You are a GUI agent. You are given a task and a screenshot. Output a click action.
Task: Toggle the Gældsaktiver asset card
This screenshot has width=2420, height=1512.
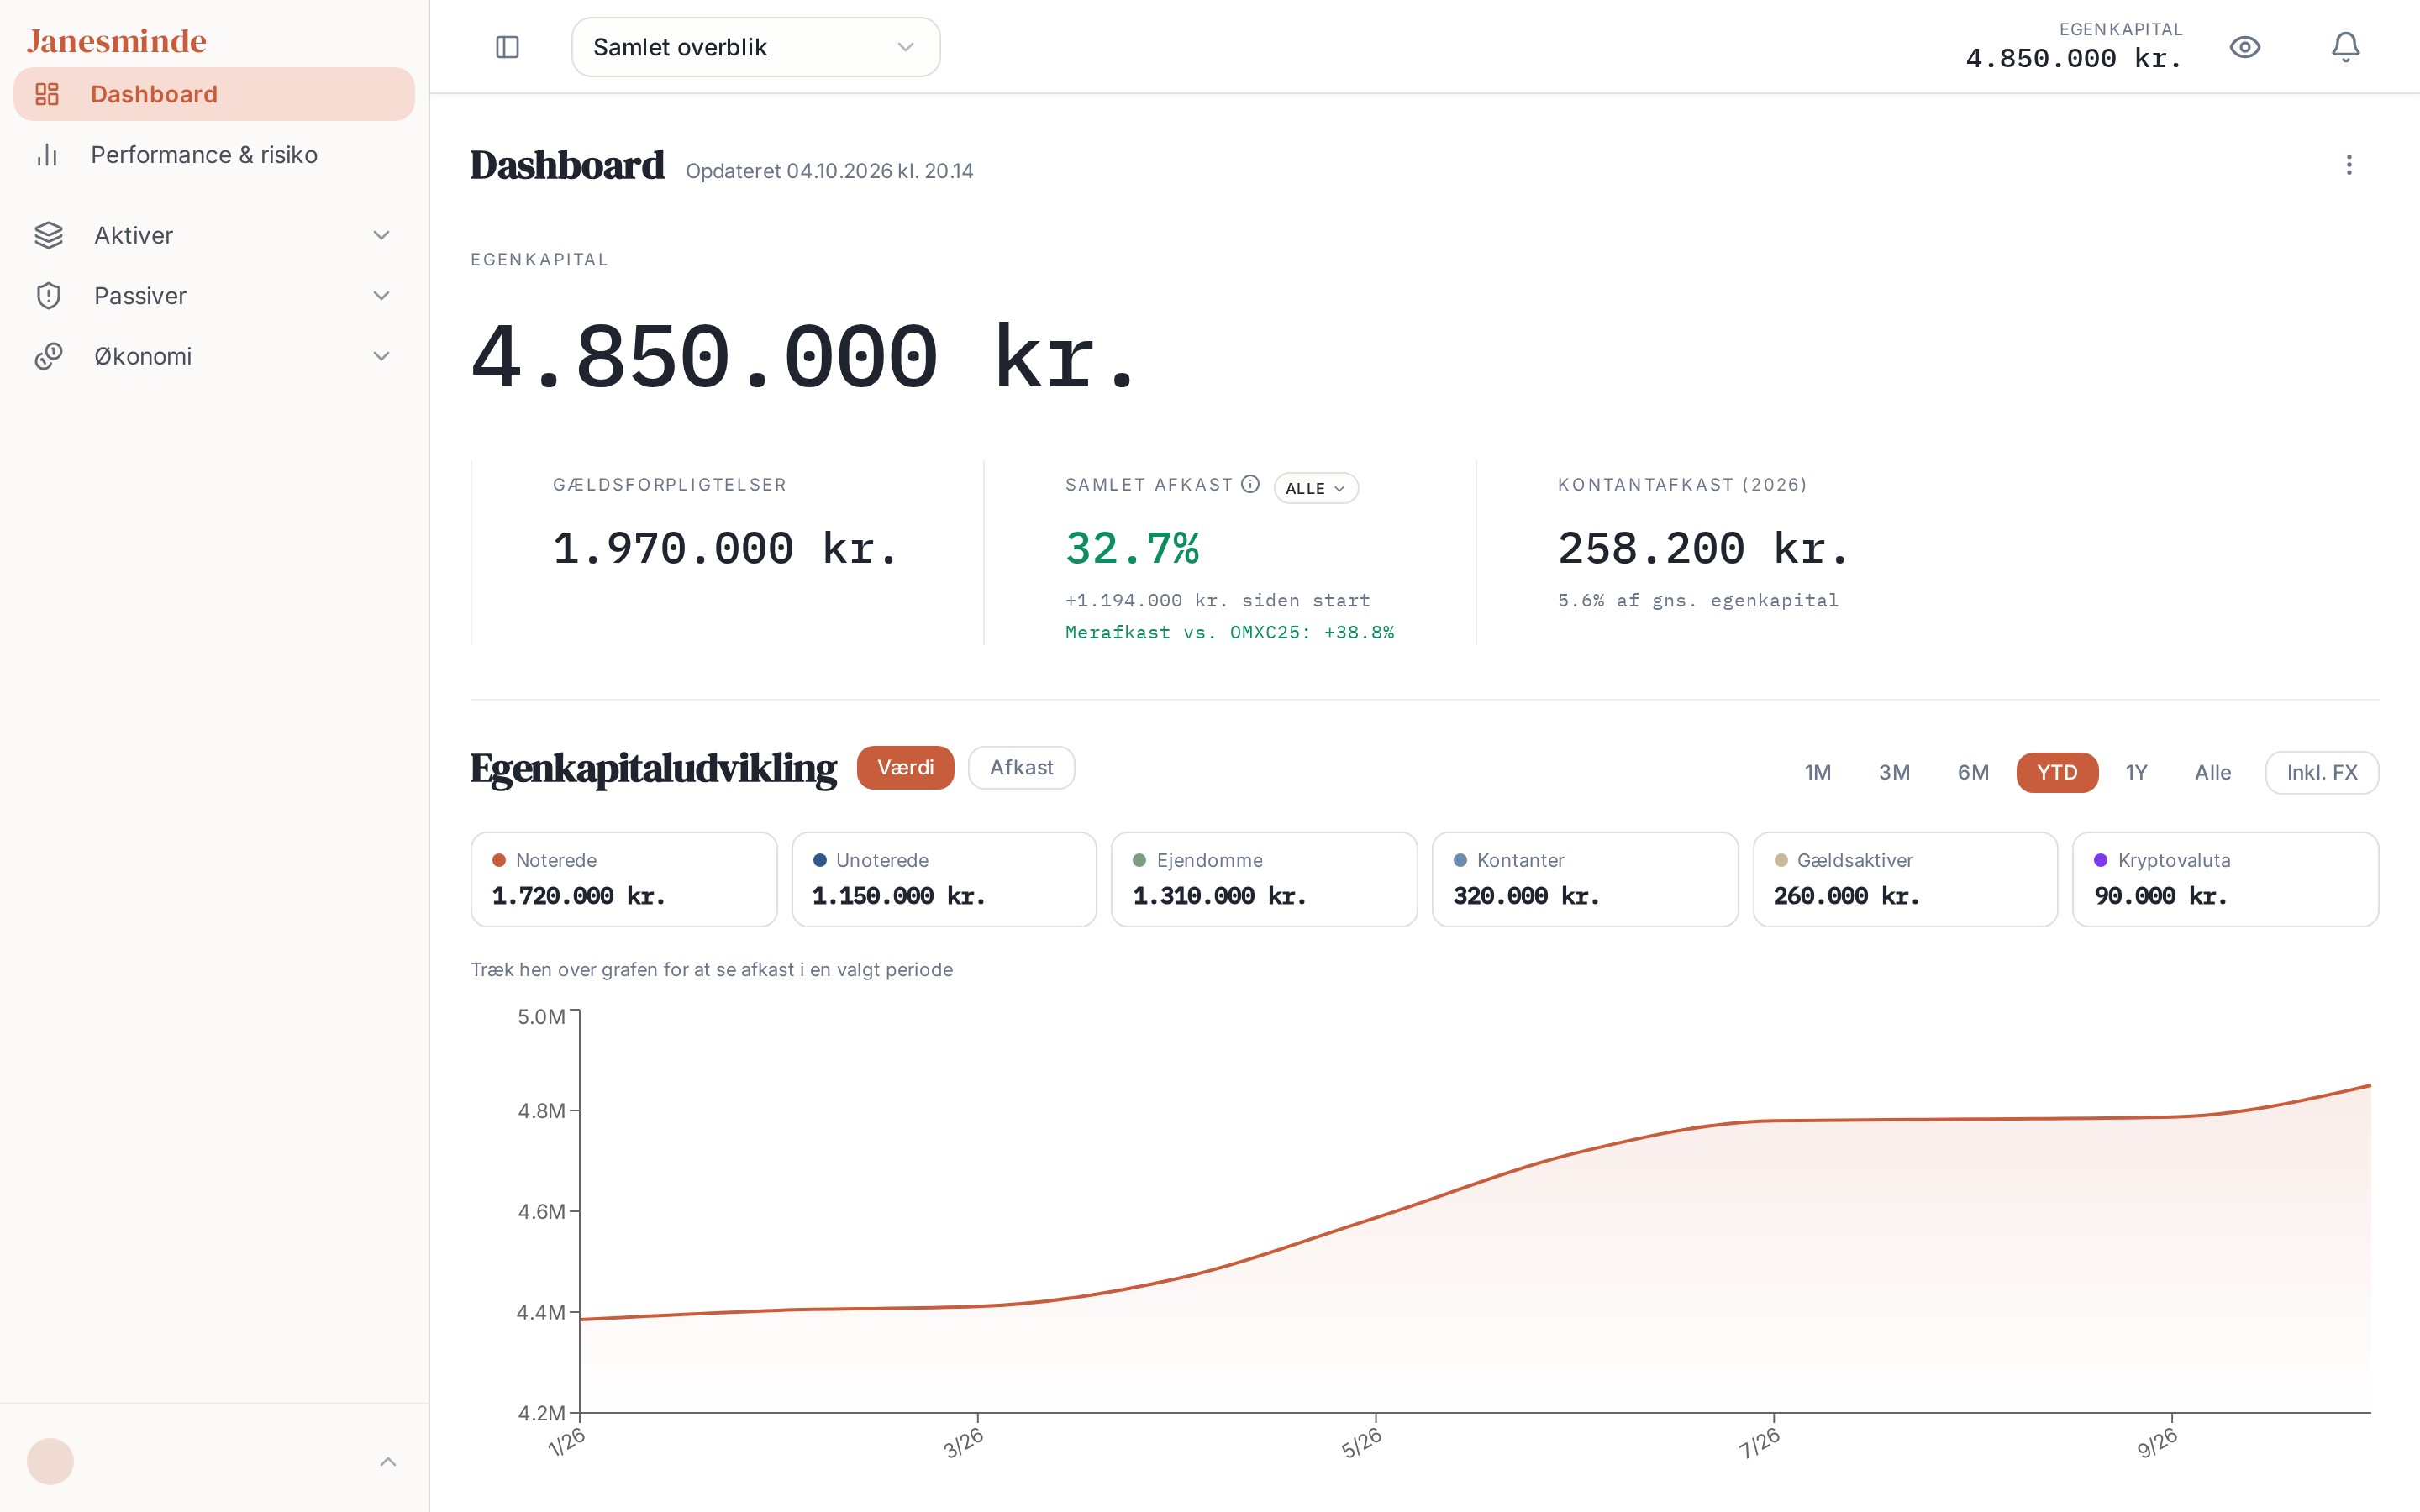[1905, 879]
